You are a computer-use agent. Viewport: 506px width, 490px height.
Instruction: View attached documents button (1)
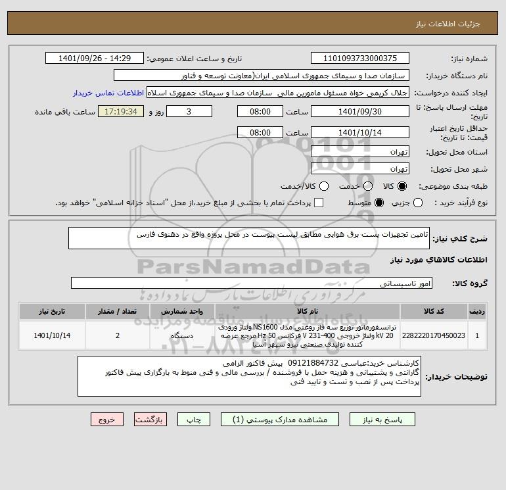(x=280, y=420)
